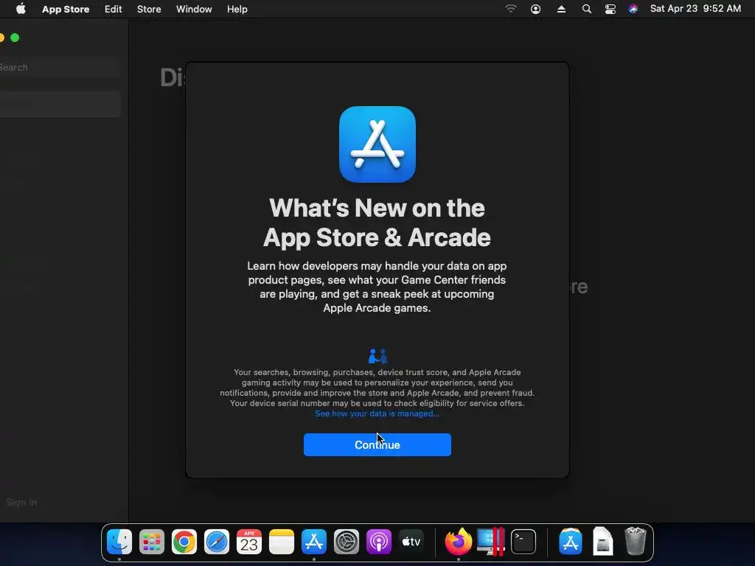Screen dimensions: 755x566
Task: Open the See how your data is managed link
Action: (x=377, y=414)
